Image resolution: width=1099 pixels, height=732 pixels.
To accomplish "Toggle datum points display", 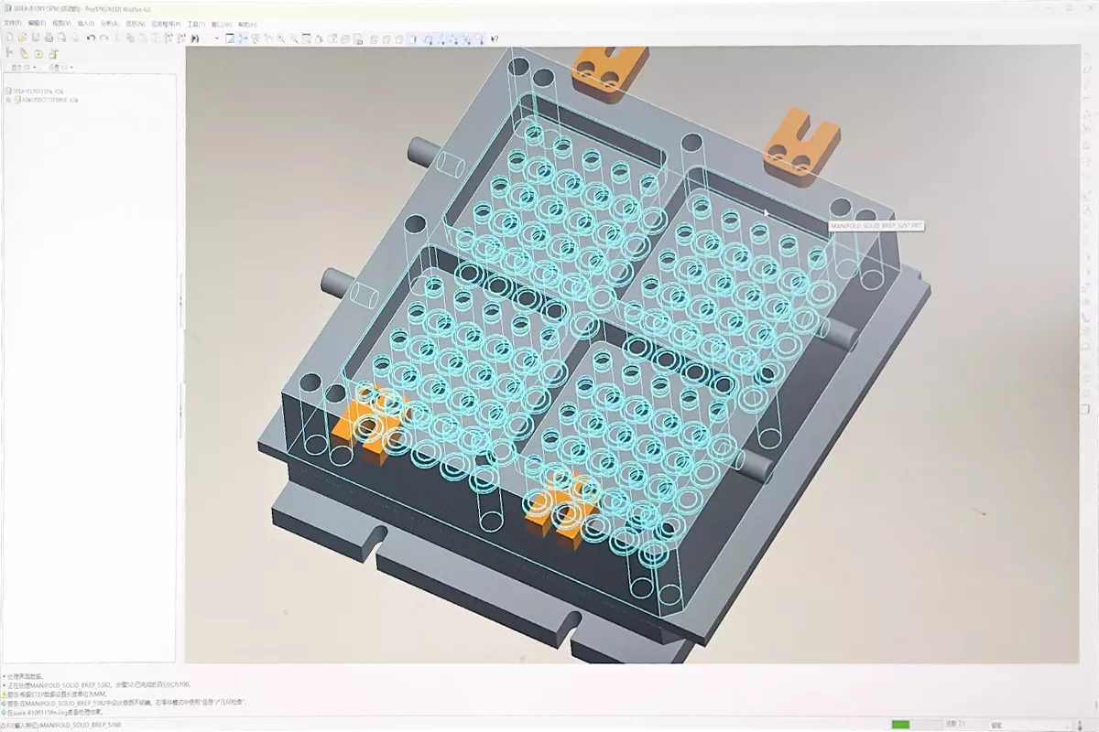I will click(x=453, y=38).
